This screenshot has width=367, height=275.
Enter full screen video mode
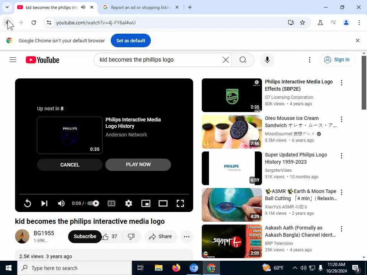180,203
